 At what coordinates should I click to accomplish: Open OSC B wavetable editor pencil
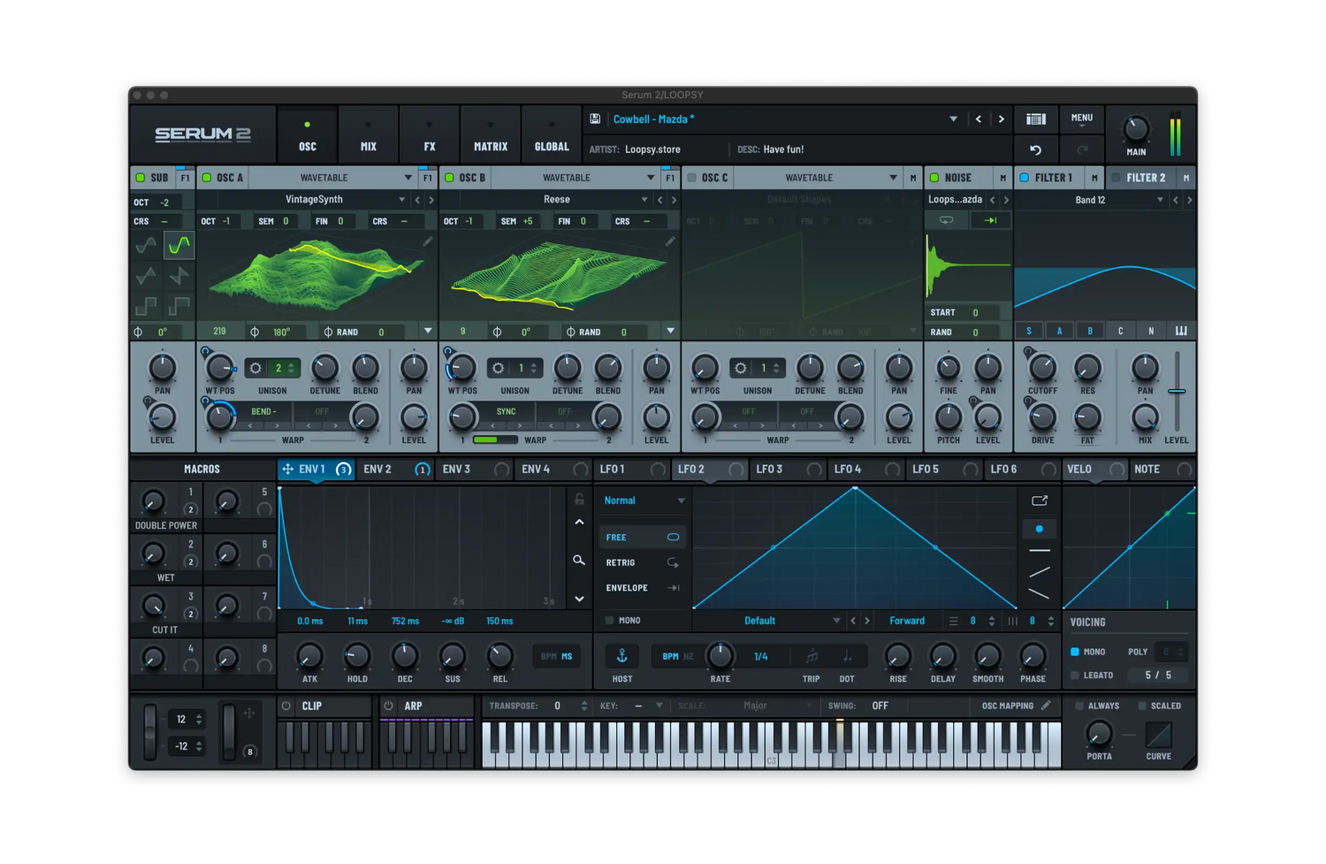click(670, 241)
